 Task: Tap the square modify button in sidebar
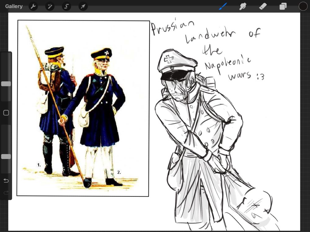(x=6, y=113)
